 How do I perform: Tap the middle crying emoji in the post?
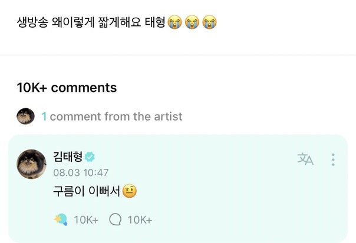pyautogui.click(x=192, y=22)
